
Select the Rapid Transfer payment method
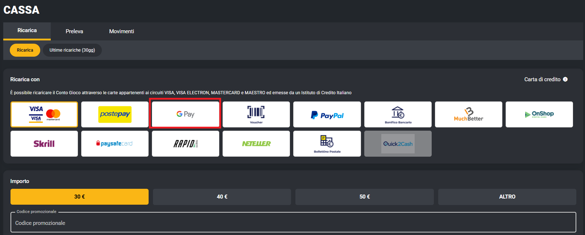coord(186,144)
